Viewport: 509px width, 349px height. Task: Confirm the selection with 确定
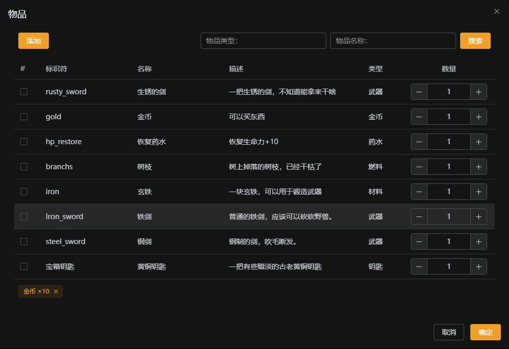tap(485, 332)
